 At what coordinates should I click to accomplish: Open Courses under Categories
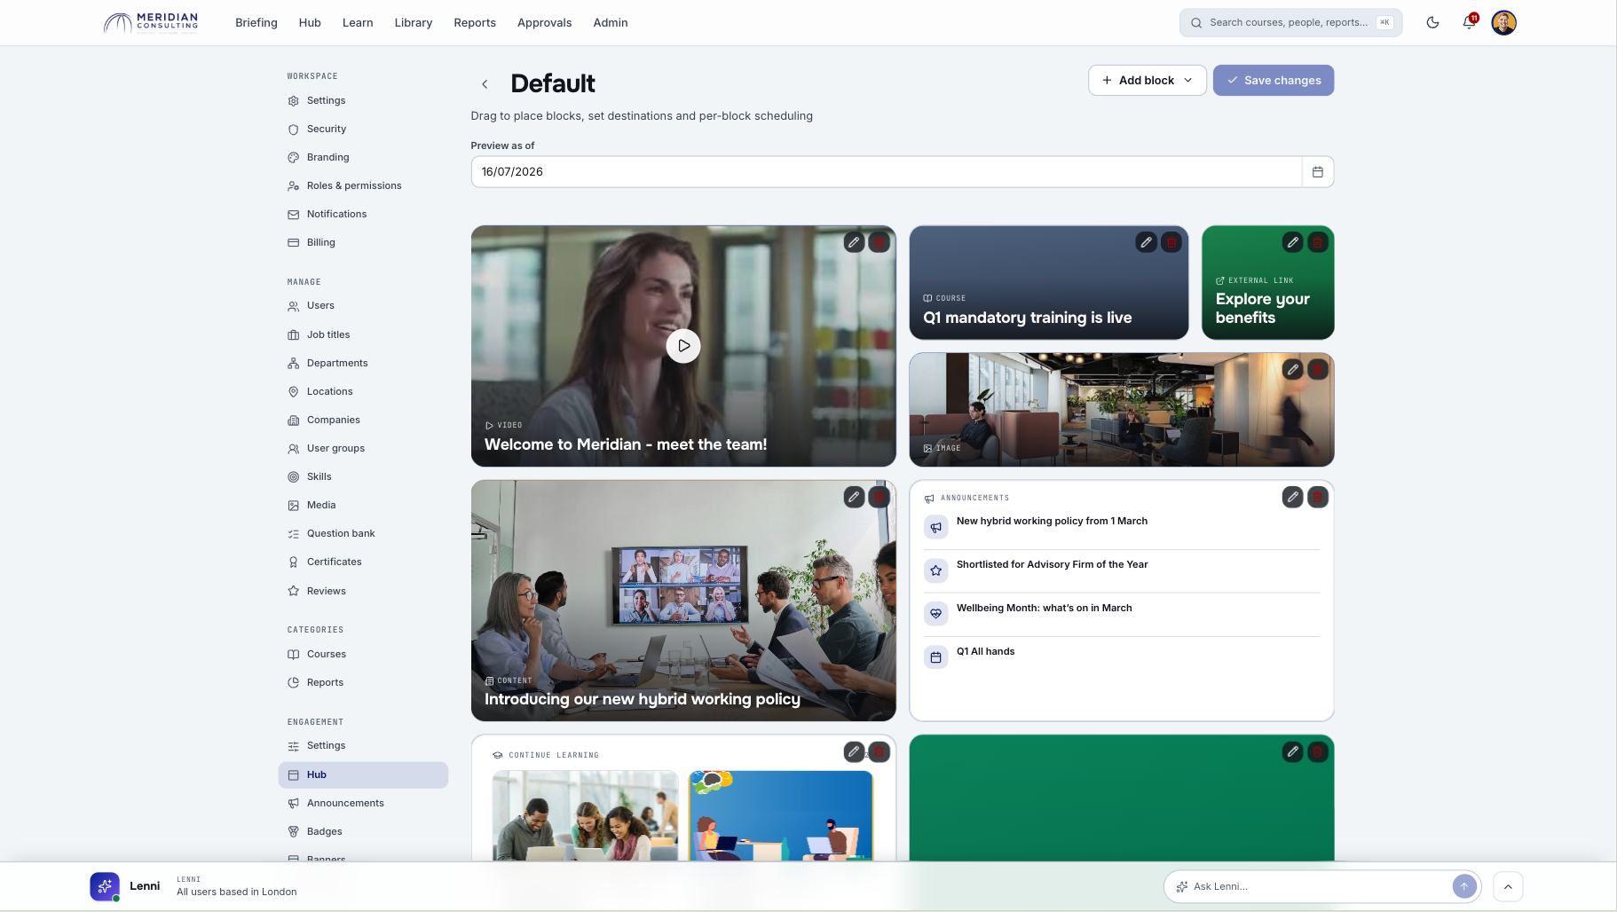coord(363,655)
